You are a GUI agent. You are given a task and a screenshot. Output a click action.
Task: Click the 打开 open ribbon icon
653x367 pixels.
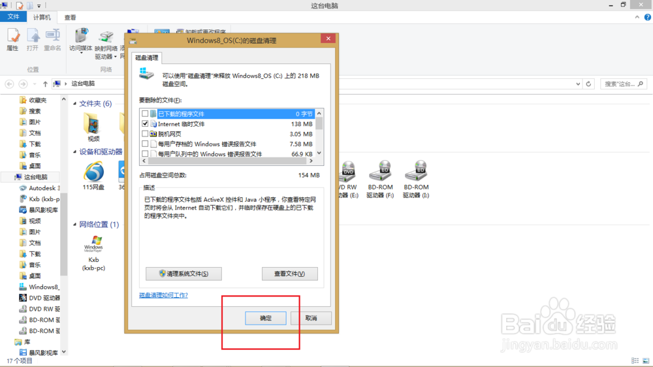(x=33, y=40)
